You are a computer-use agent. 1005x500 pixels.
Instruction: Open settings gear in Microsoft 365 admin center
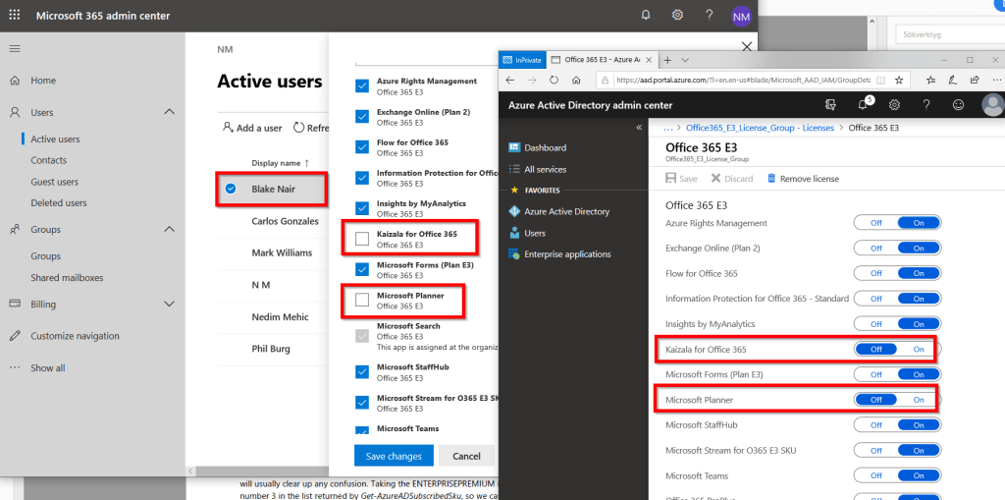point(677,16)
